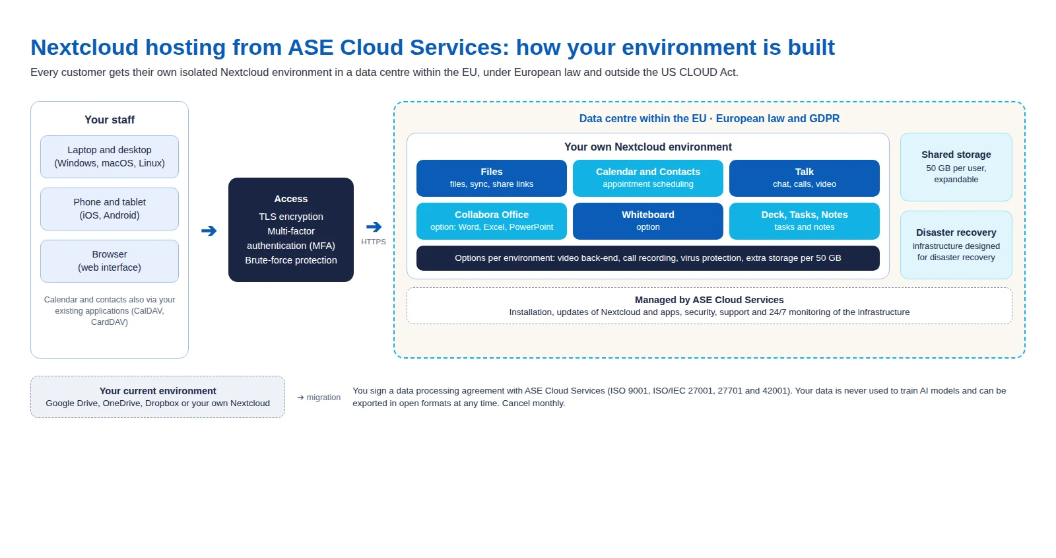The width and height of the screenshot is (1056, 558).
Task: Click the Disaster recovery card
Action: 956,245
